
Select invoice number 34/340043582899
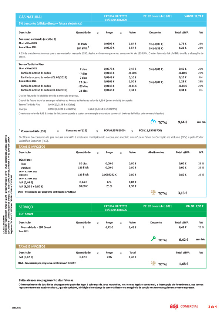coord(115,20)
